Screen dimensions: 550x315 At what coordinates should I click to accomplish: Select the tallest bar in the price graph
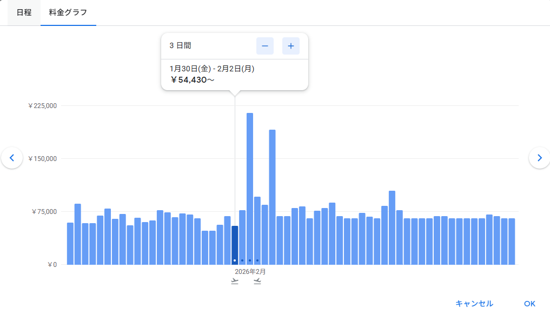pos(250,189)
